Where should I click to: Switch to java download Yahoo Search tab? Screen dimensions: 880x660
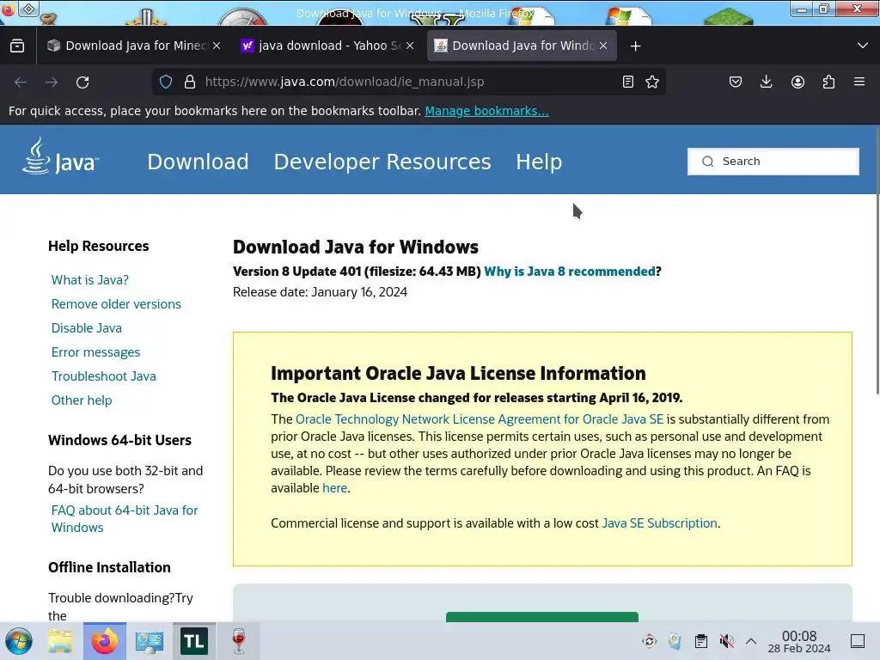tap(328, 46)
